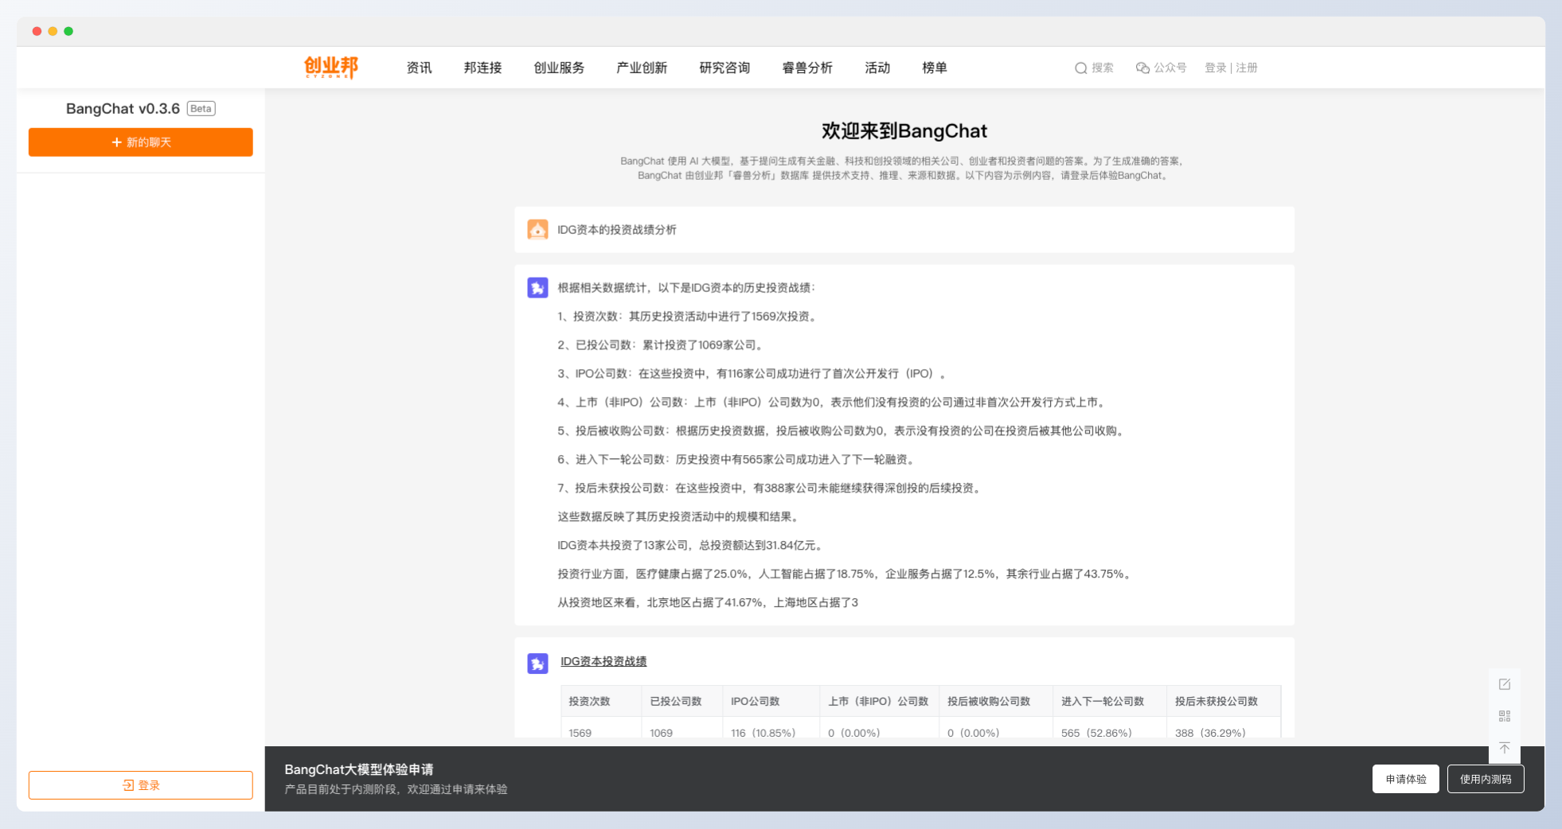Click the 欢迎来到BangChat heading
Screen dimensions: 1562x829
(904, 130)
